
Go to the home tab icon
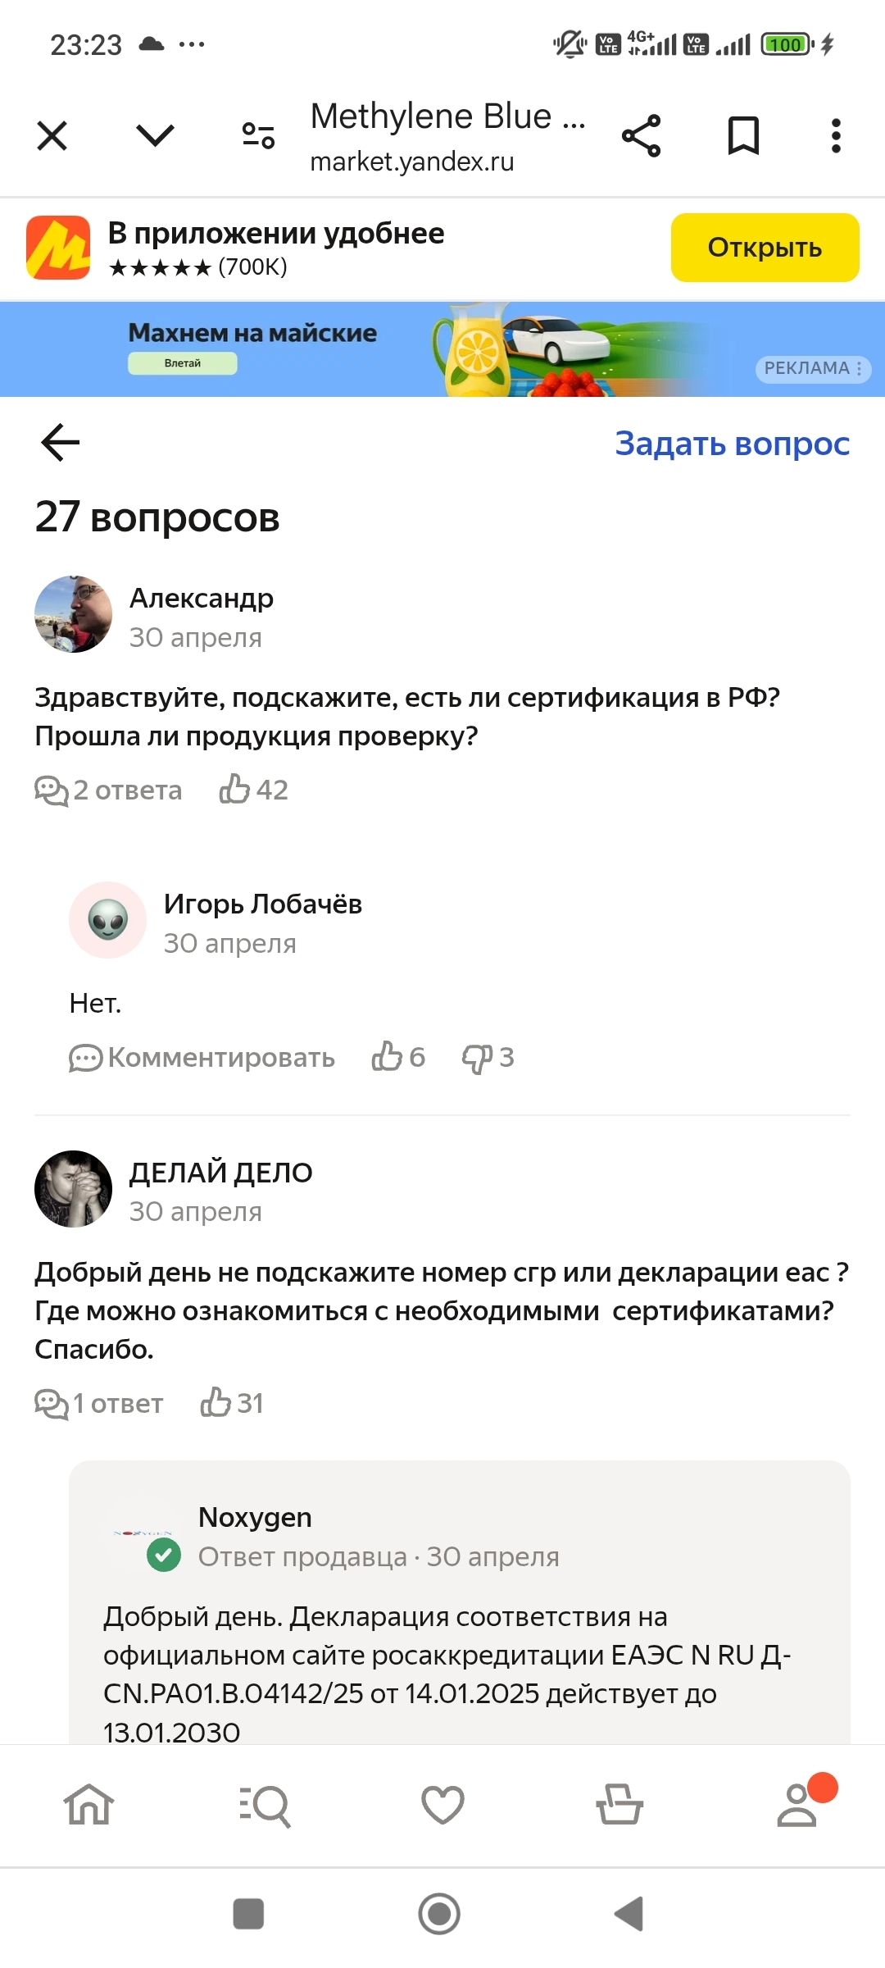click(88, 1805)
